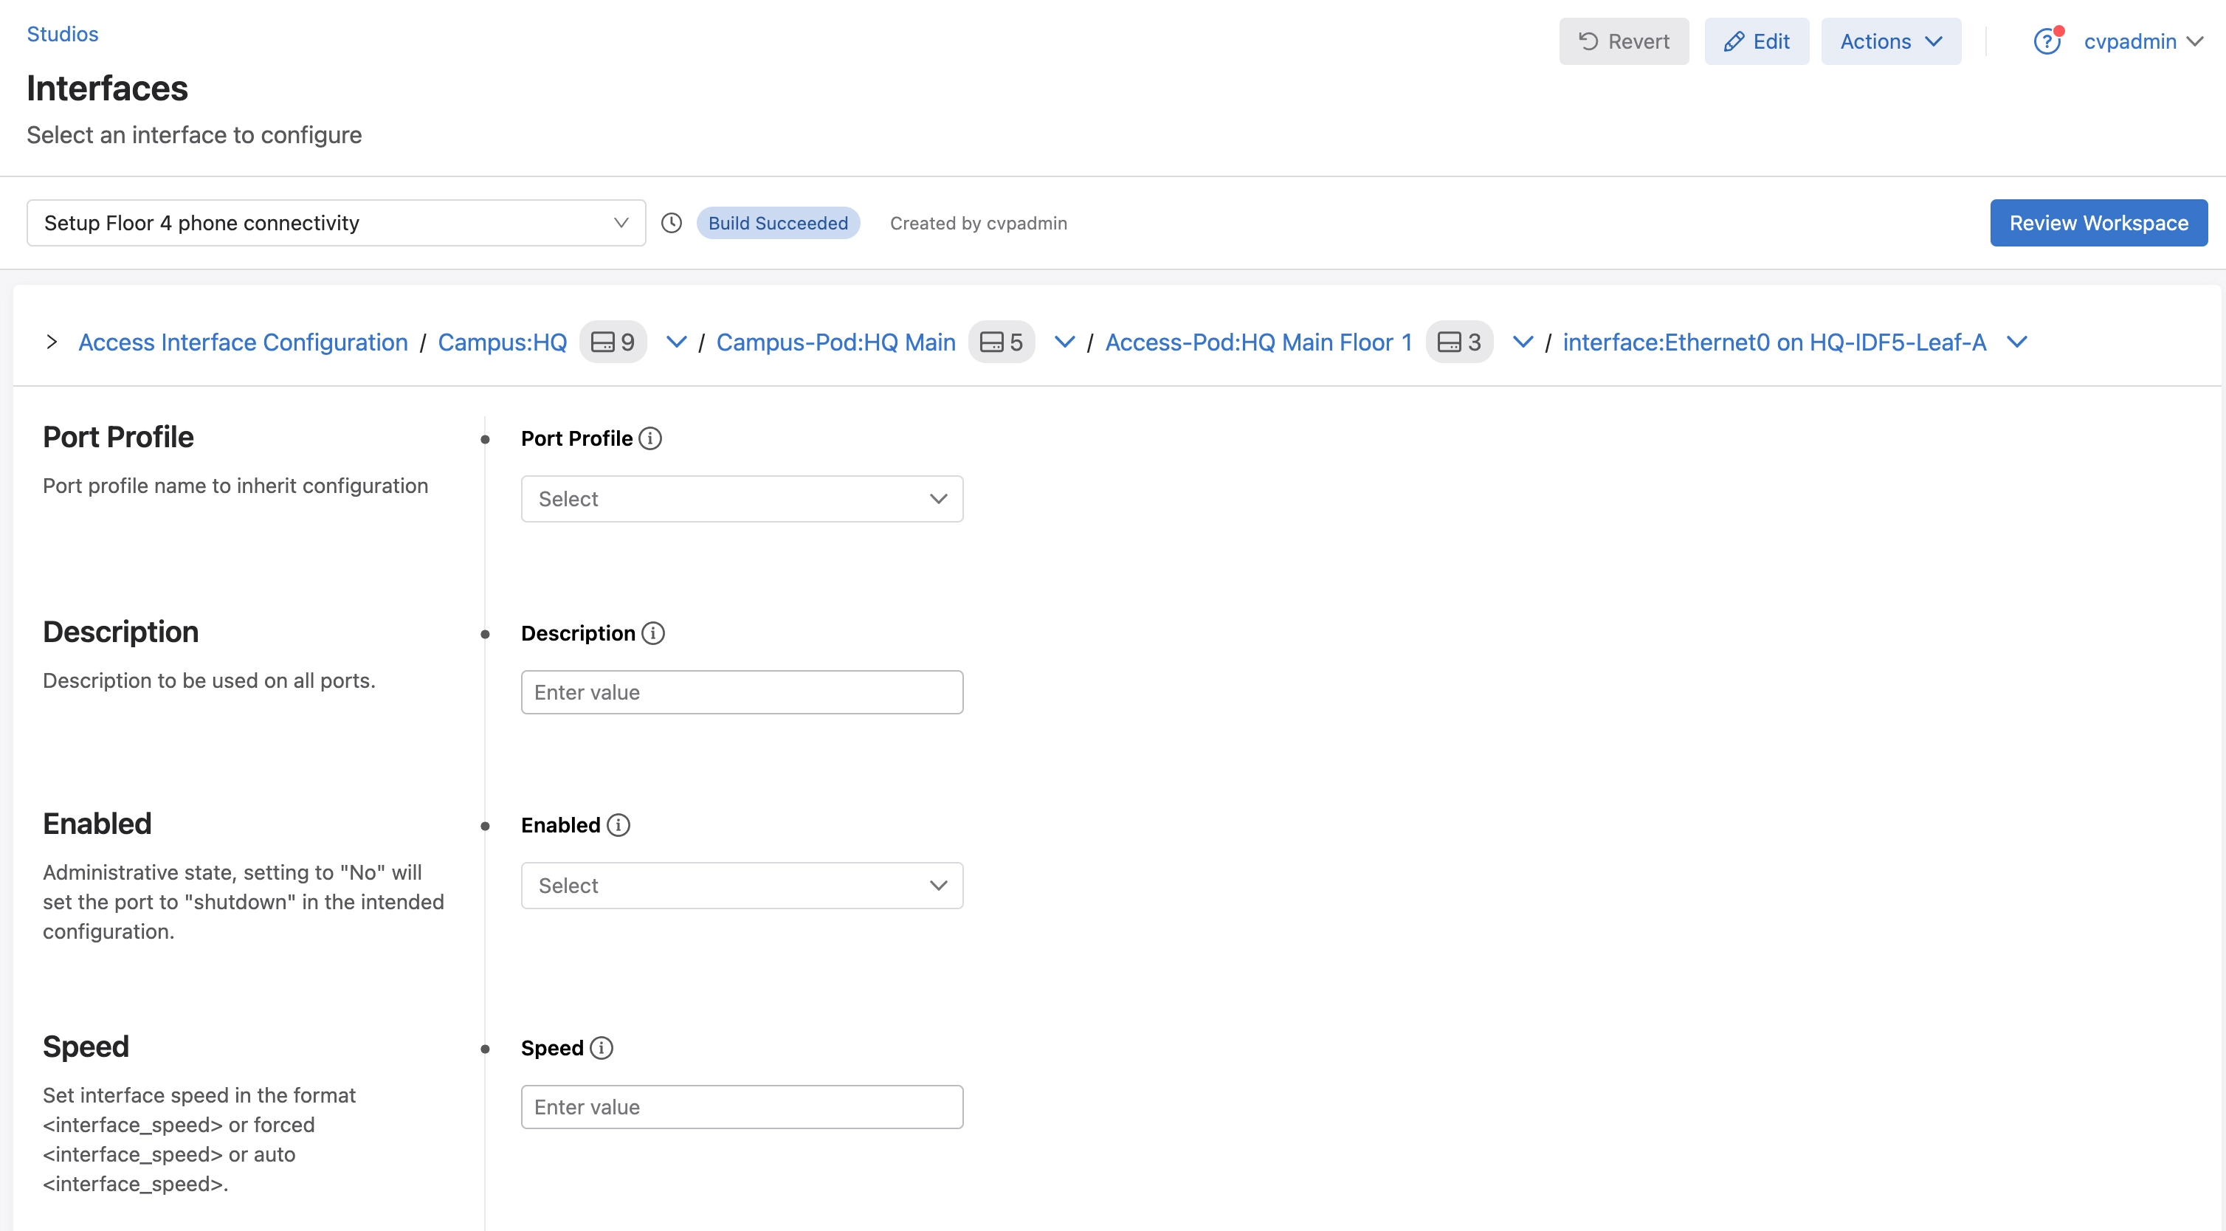
Task: Click the Edit button
Action: pos(1756,41)
